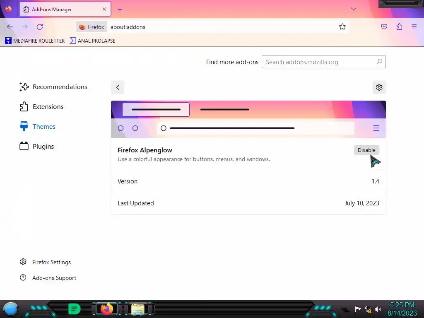
Task: Open the second bookmark in the bookmarks toolbar
Action: point(92,41)
